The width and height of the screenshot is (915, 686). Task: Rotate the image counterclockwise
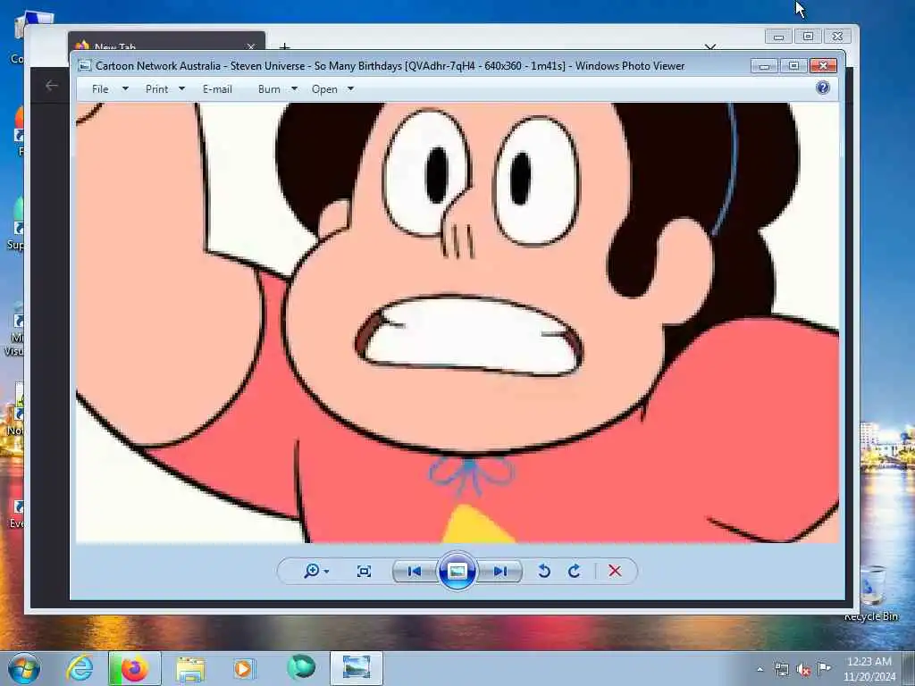(544, 571)
